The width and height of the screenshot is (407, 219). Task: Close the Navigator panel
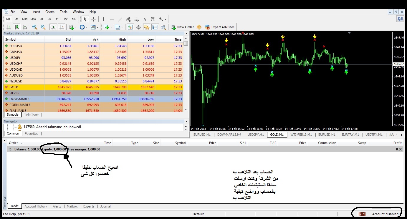(x=186, y=121)
